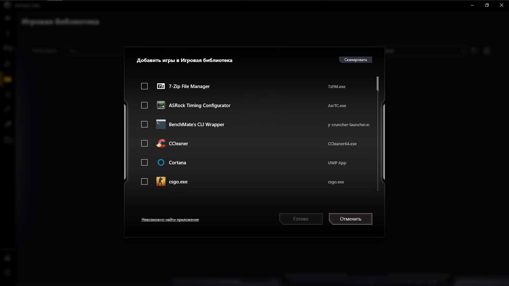
Task: Select the Cortana checkbox
Action: coord(144,162)
